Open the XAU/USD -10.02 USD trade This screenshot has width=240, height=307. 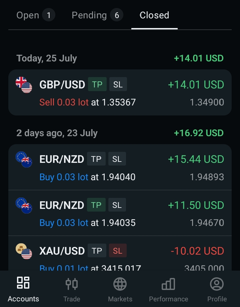click(120, 253)
